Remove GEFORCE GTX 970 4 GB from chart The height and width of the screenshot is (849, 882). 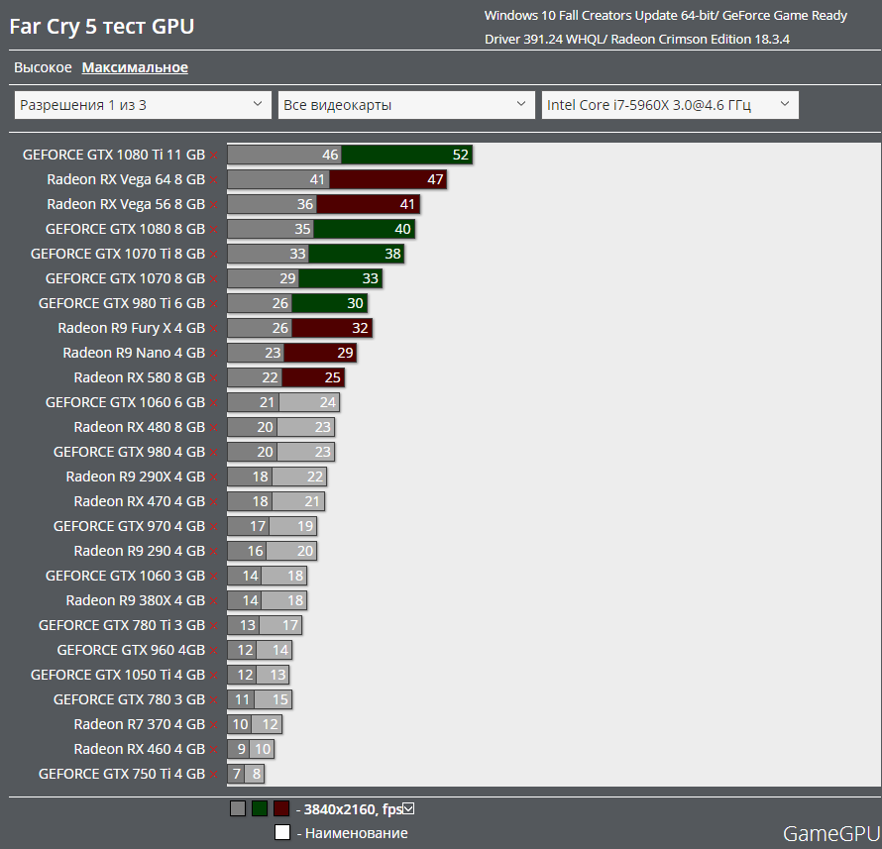tap(214, 526)
